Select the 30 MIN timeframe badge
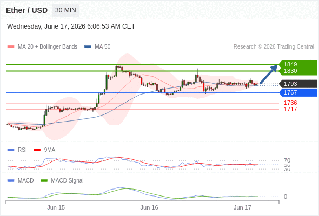Screen dimensions: 319x216 (65, 10)
